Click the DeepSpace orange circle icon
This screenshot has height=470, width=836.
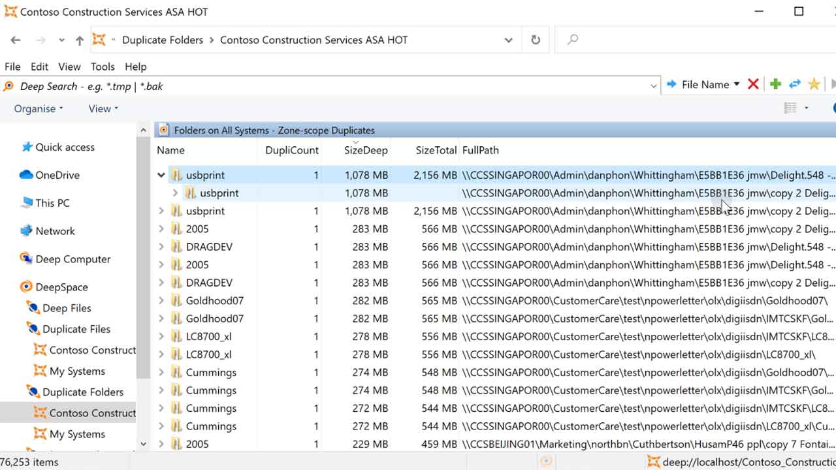coord(26,287)
